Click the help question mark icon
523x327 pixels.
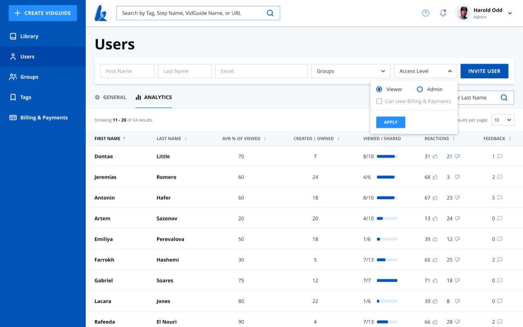pos(425,13)
